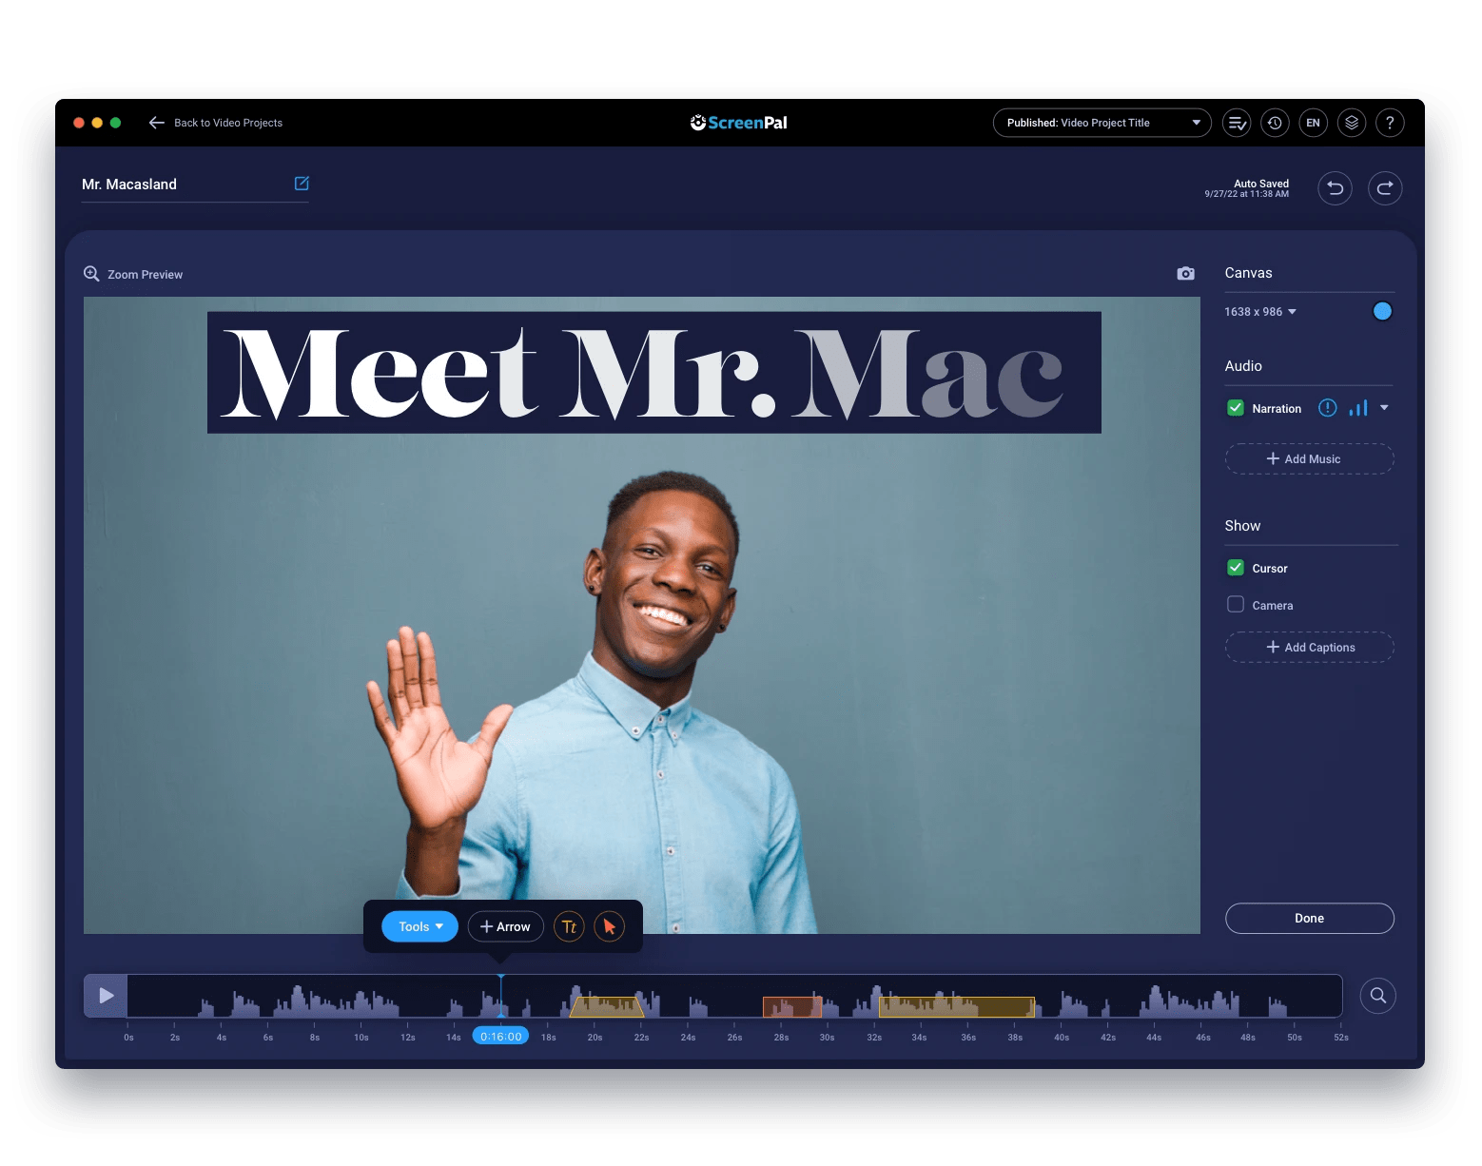Viewport: 1482px width, 1166px height.
Task: Open version history via the clock icon
Action: [x=1275, y=123]
